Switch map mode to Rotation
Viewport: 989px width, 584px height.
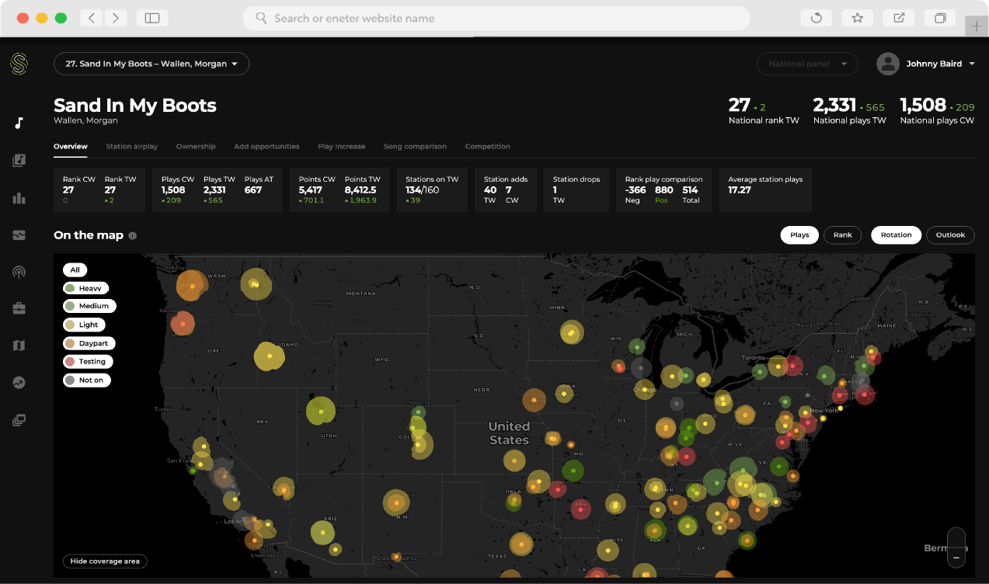(x=896, y=235)
